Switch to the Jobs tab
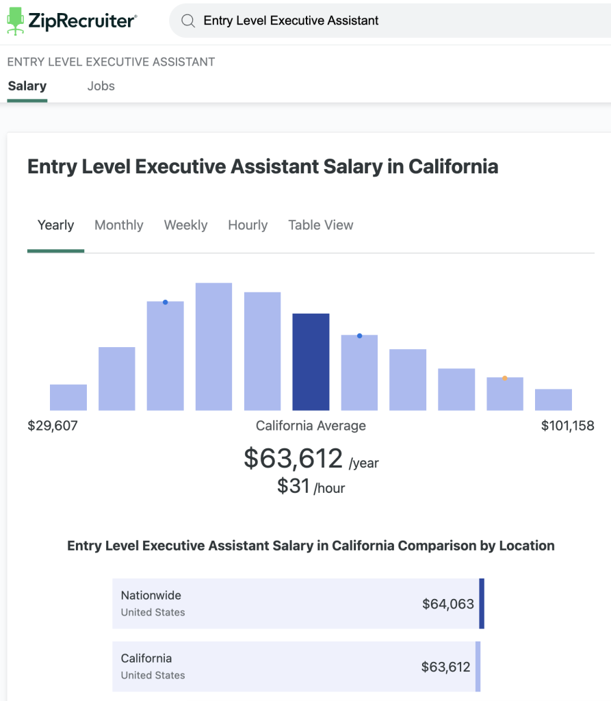This screenshot has width=611, height=701. 101,86
